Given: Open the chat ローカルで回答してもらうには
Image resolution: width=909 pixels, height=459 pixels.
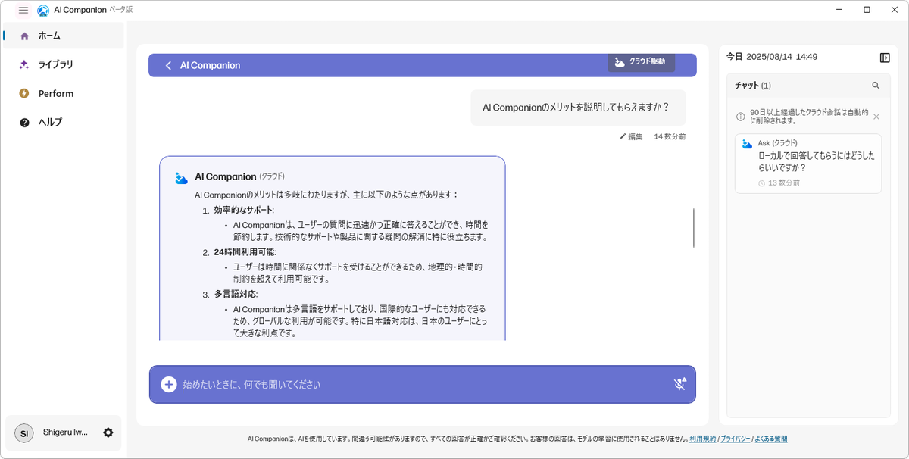Looking at the screenshot, I should (x=808, y=164).
